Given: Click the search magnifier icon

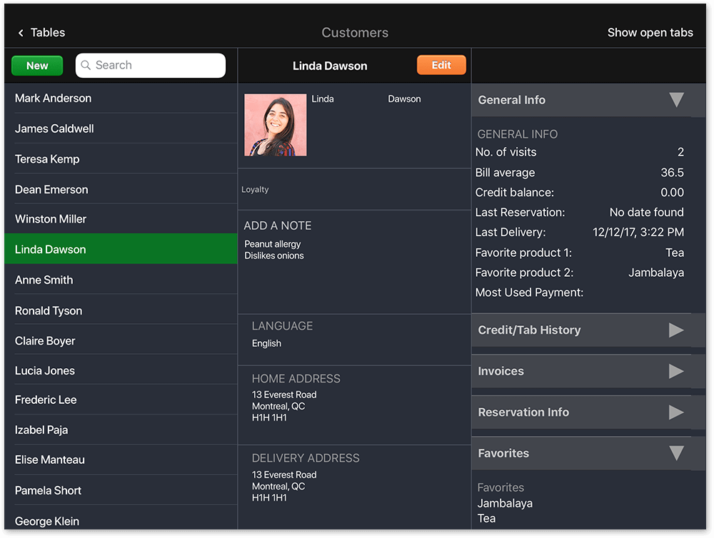Looking at the screenshot, I should coord(86,65).
